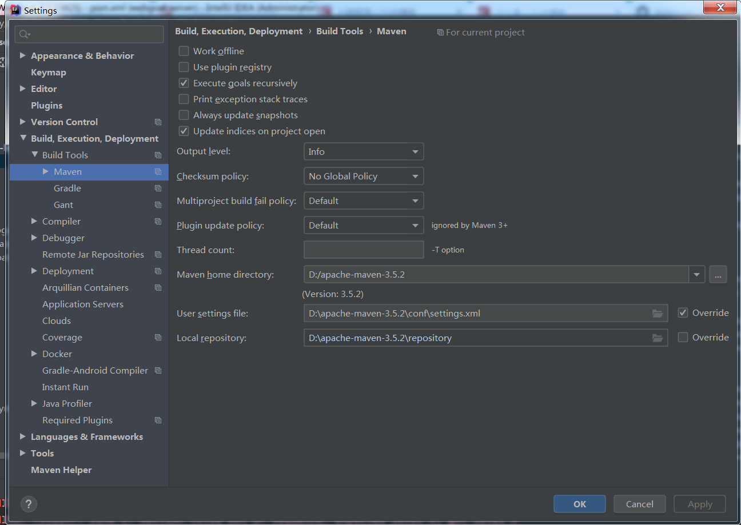
Task: Click the Cancel button
Action: (639, 504)
